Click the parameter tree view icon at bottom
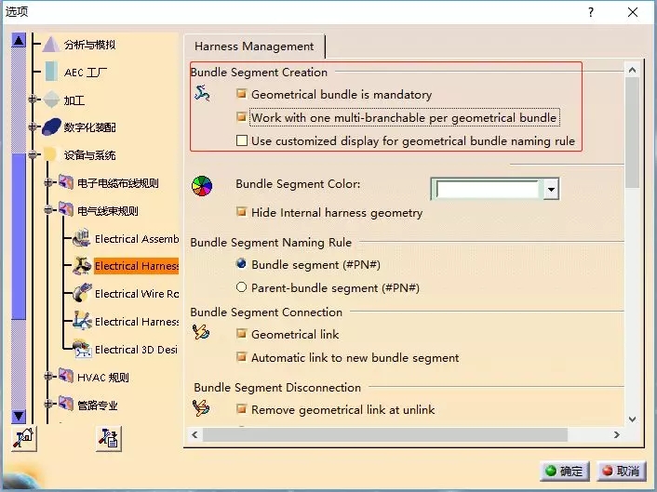657x492 pixels. (109, 438)
